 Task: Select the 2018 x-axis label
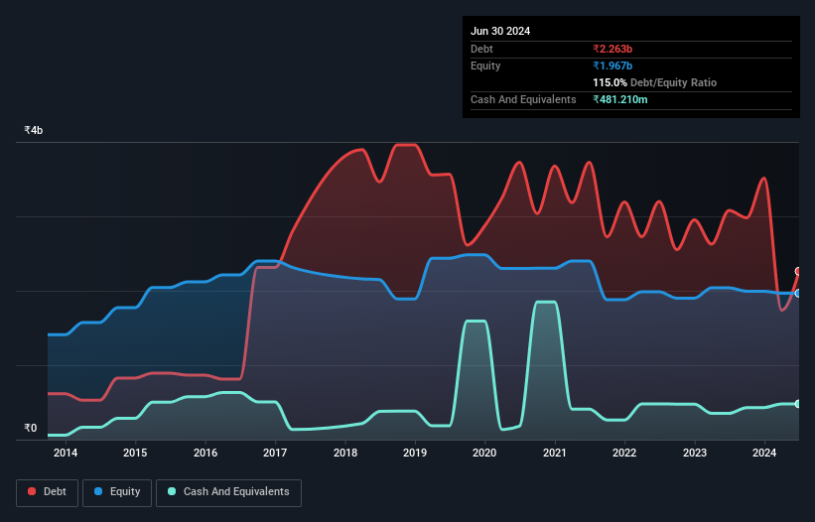click(345, 453)
